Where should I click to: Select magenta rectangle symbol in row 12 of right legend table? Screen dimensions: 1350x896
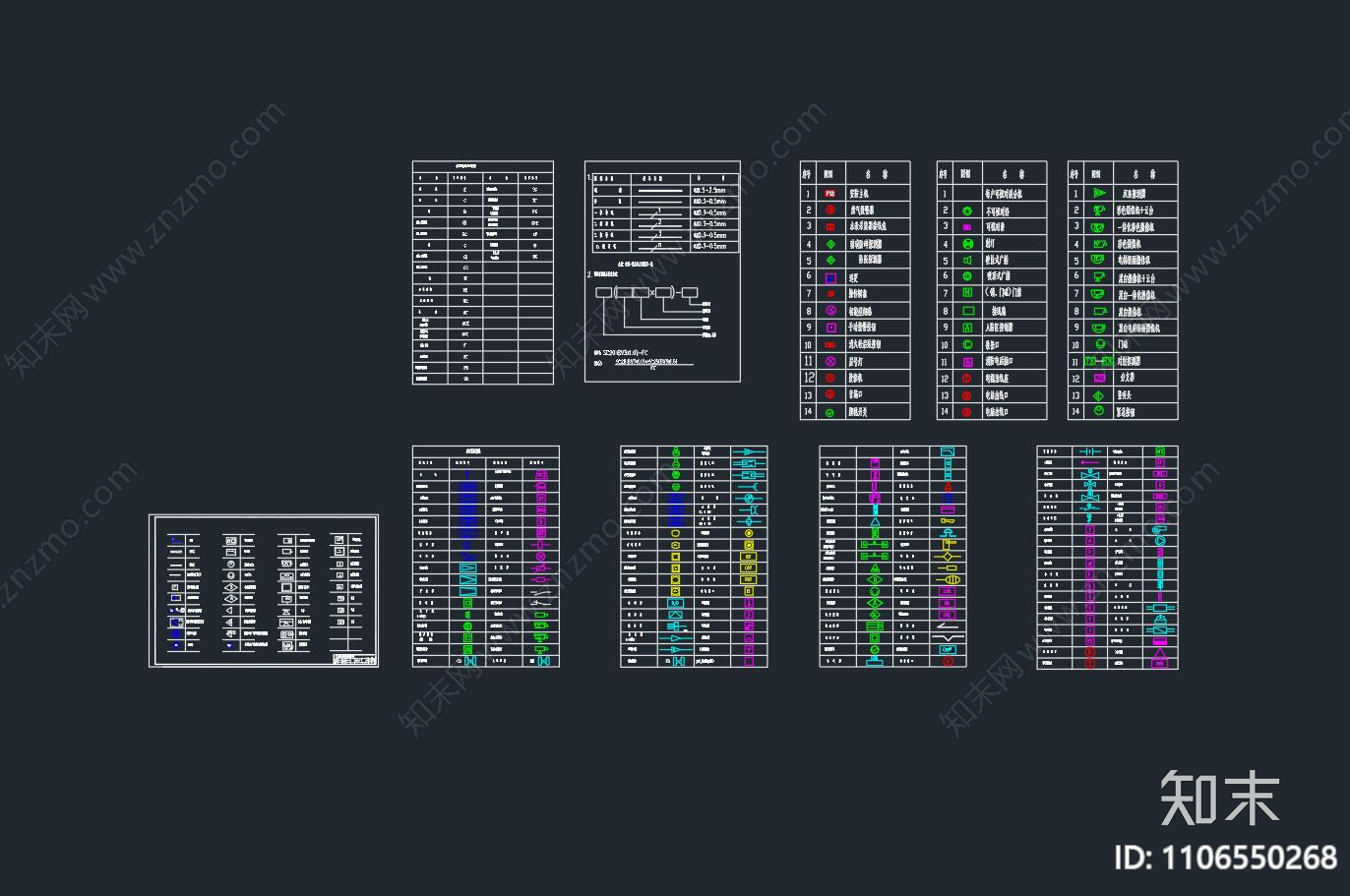[1098, 378]
